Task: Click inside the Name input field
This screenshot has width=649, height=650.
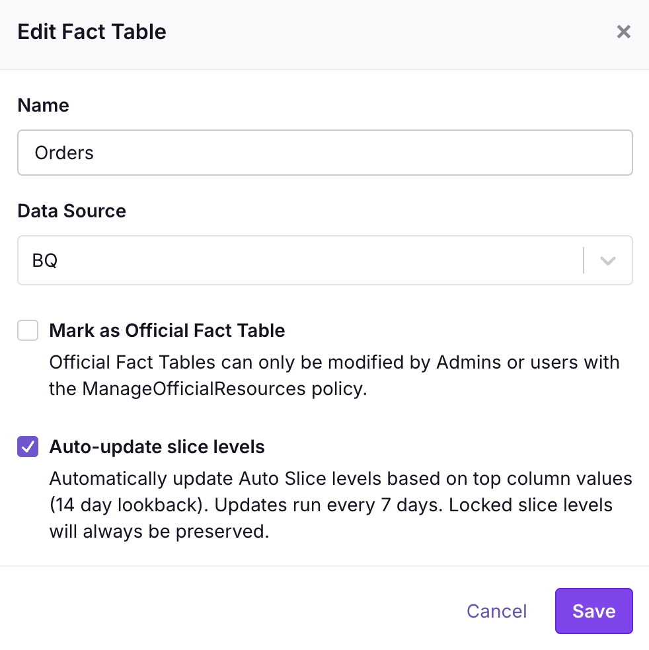Action: tap(264, 153)
